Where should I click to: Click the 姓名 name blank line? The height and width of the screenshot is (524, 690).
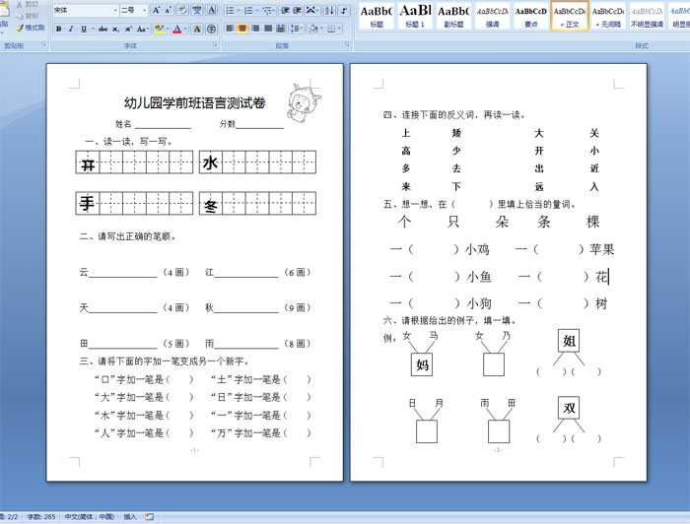[163, 125]
